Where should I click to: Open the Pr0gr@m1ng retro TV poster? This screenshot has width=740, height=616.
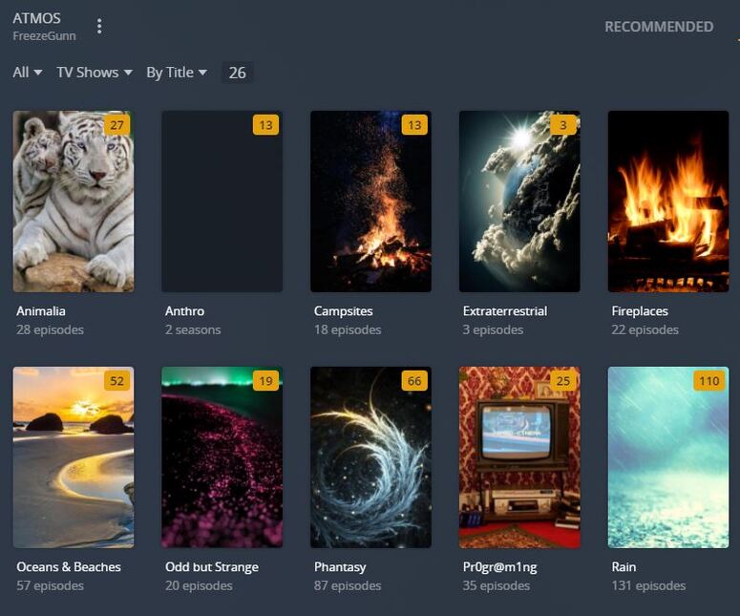click(519, 457)
